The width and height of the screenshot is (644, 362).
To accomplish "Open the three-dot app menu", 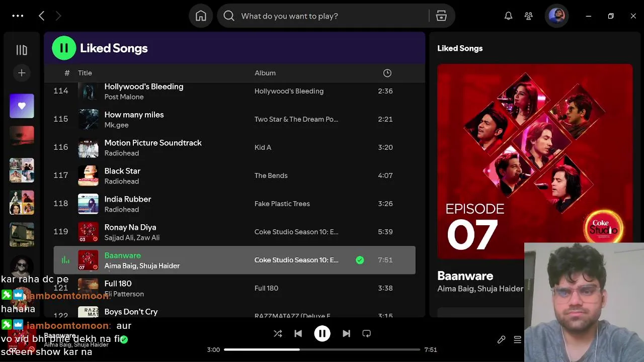I will click(x=18, y=16).
